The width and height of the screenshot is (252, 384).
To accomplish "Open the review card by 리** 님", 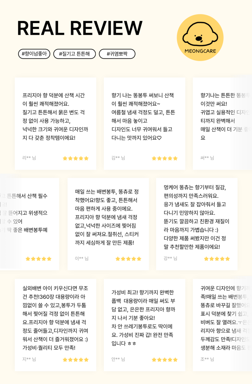I will 56,124.
